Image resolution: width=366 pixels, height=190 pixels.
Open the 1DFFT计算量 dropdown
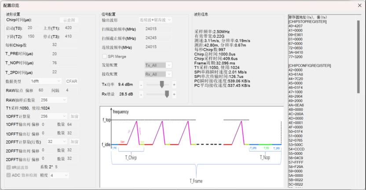tap(54, 116)
